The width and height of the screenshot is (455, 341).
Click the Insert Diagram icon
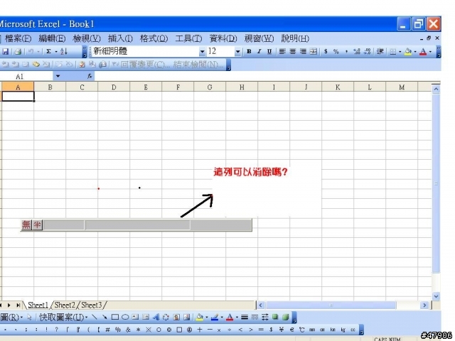pyautogui.click(x=166, y=318)
